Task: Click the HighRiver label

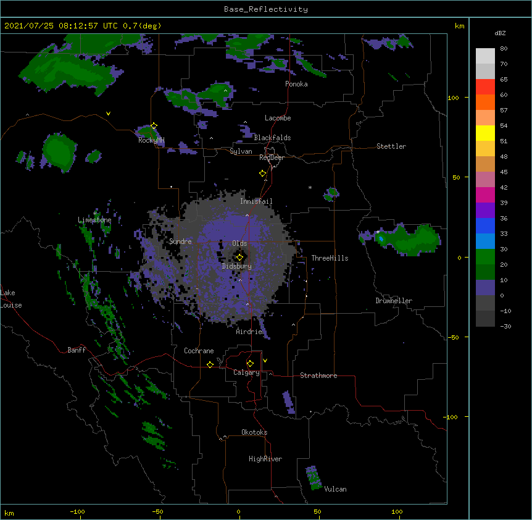Action: click(x=265, y=459)
